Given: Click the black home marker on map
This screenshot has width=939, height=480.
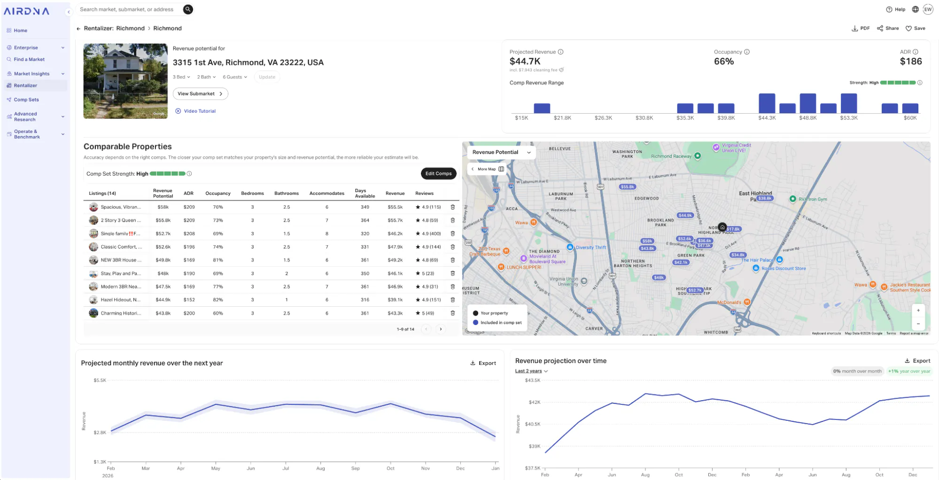Looking at the screenshot, I should [x=722, y=227].
